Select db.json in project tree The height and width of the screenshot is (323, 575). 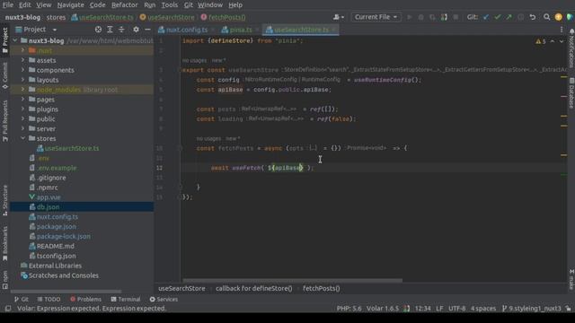point(48,207)
